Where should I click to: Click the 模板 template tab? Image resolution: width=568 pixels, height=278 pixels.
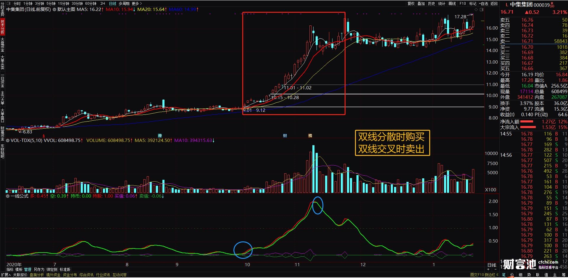[19, 269]
